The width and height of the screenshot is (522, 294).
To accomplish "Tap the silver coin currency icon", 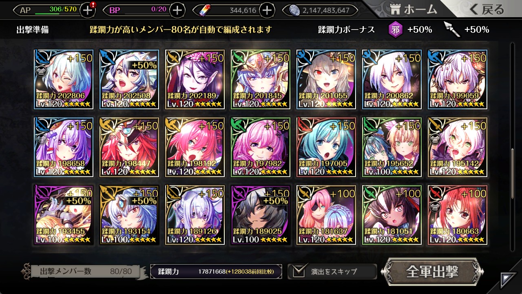I will point(294,10).
